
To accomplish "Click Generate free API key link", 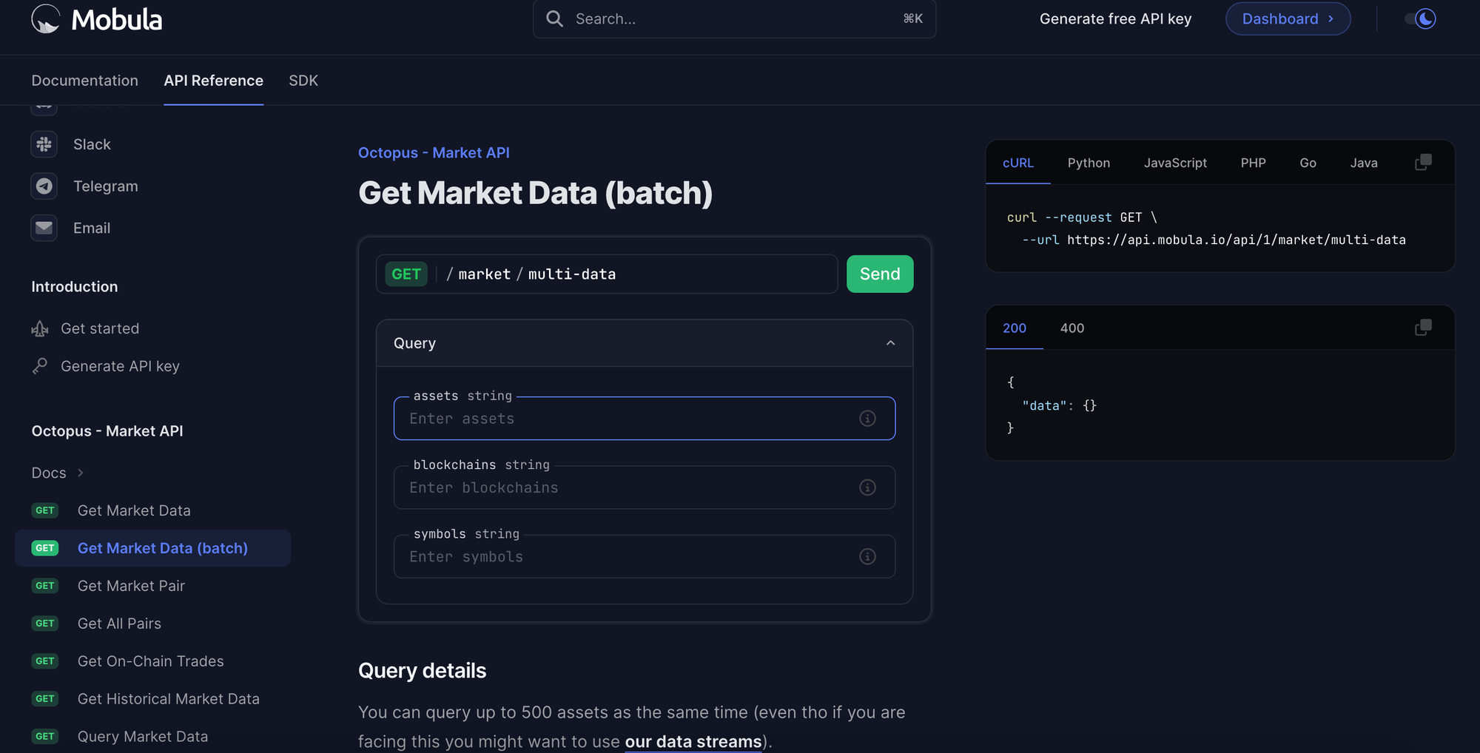I will [x=1115, y=18].
